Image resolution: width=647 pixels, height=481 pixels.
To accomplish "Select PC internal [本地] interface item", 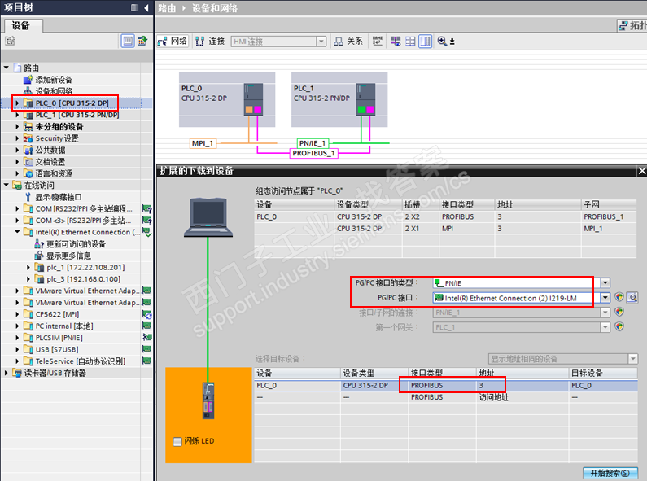I will click(64, 326).
